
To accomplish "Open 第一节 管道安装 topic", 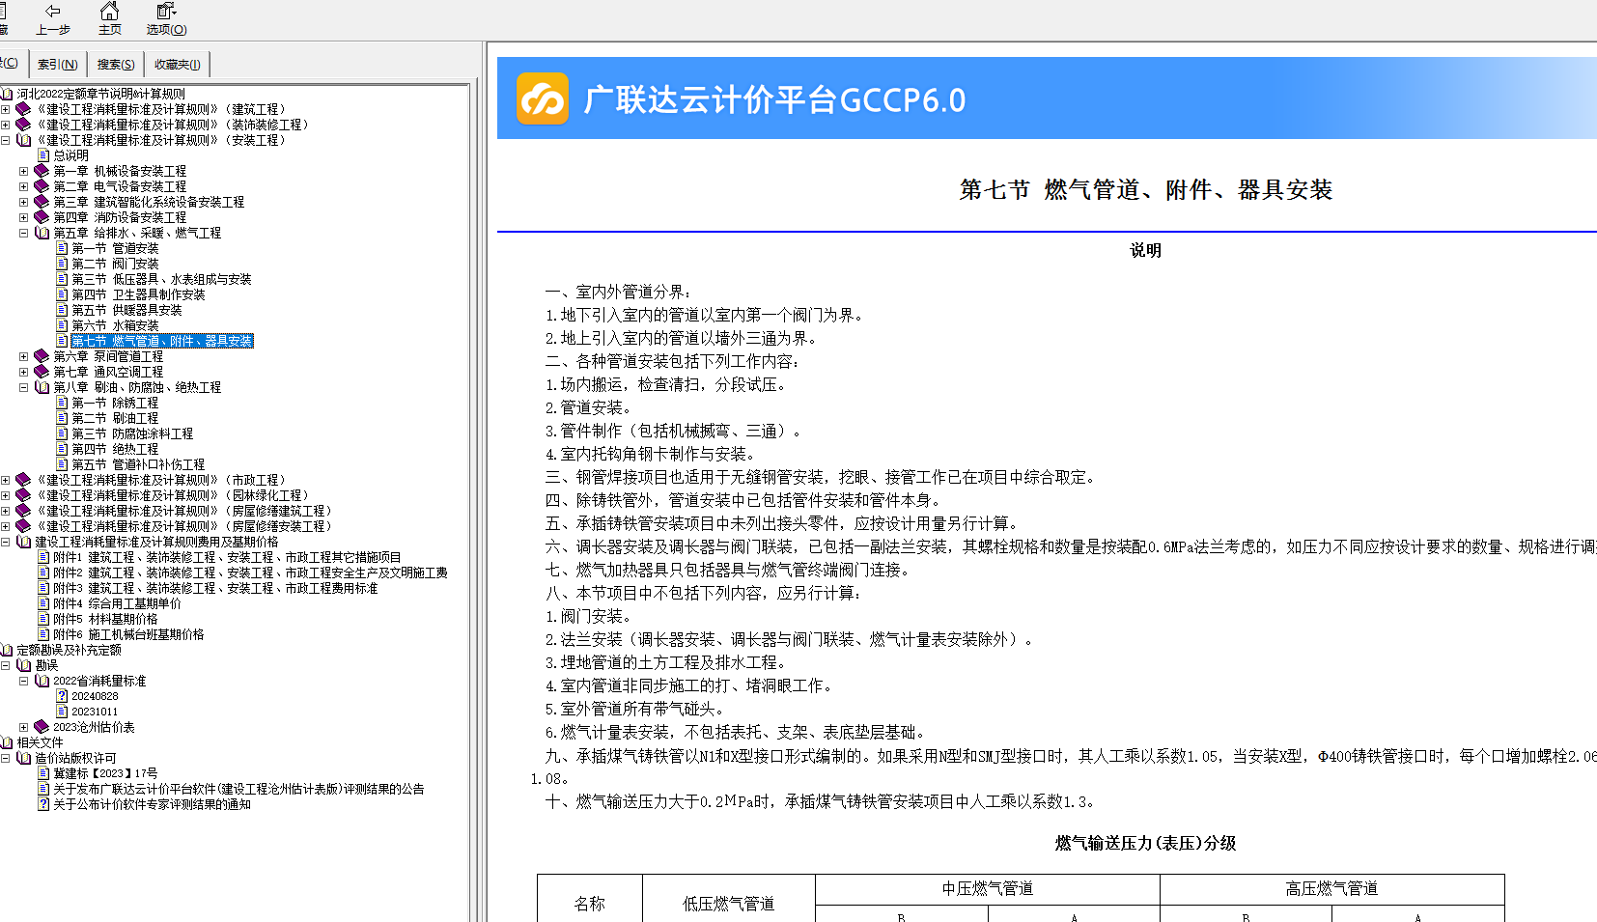I will coord(115,248).
